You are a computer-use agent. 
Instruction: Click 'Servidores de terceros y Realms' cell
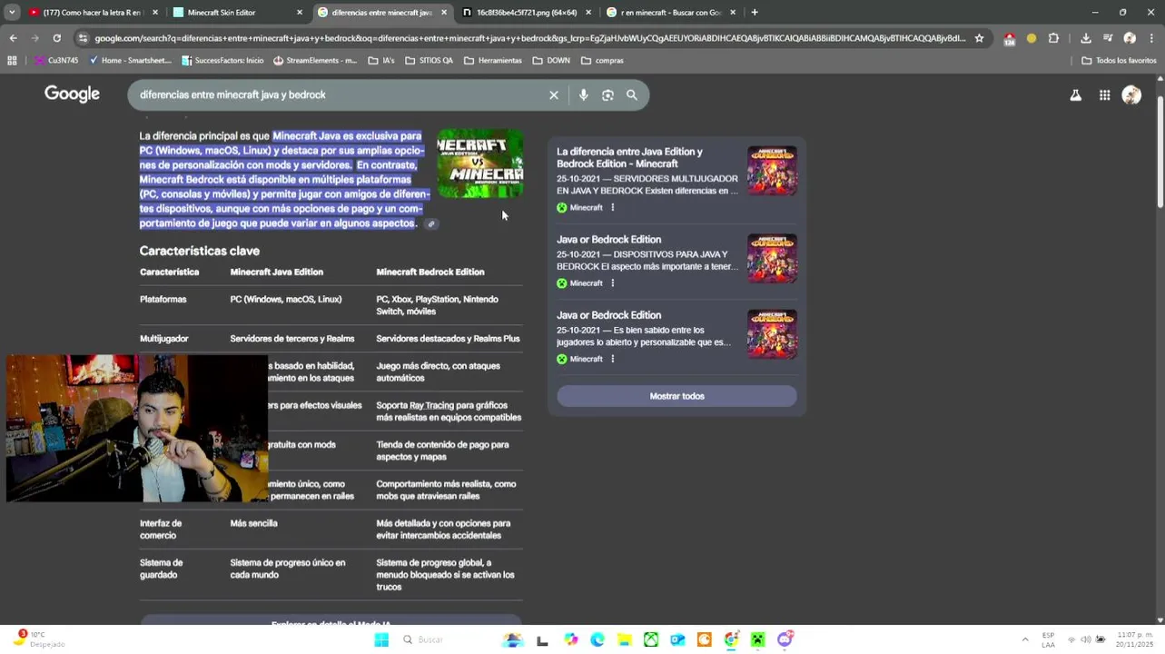[292, 339]
